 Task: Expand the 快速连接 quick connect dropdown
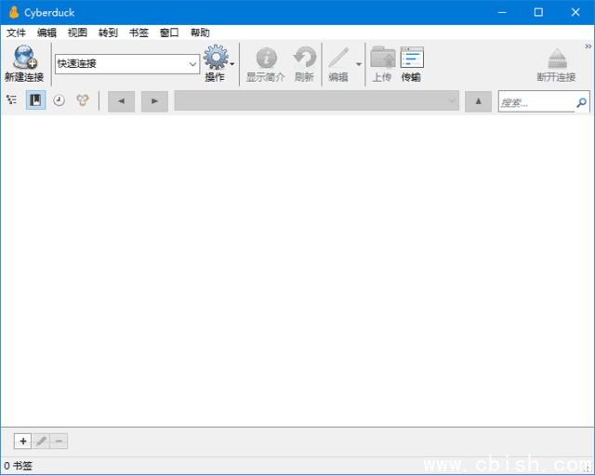(193, 64)
